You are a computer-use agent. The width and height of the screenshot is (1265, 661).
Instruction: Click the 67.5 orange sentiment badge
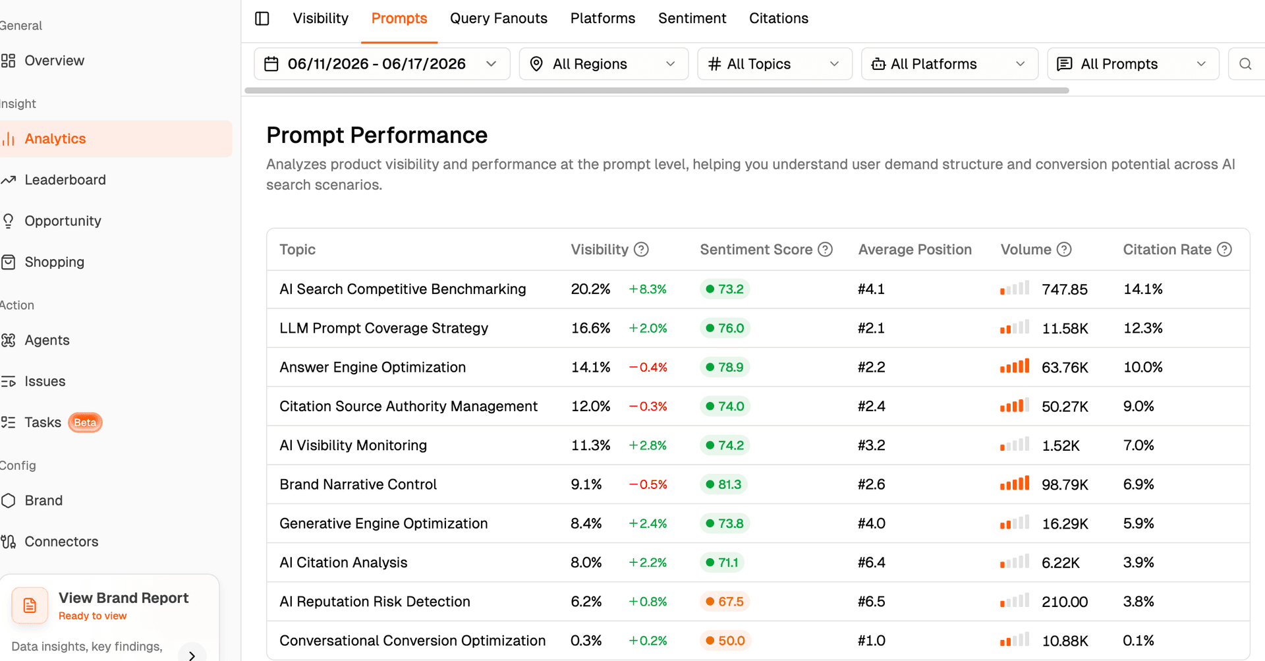click(725, 602)
